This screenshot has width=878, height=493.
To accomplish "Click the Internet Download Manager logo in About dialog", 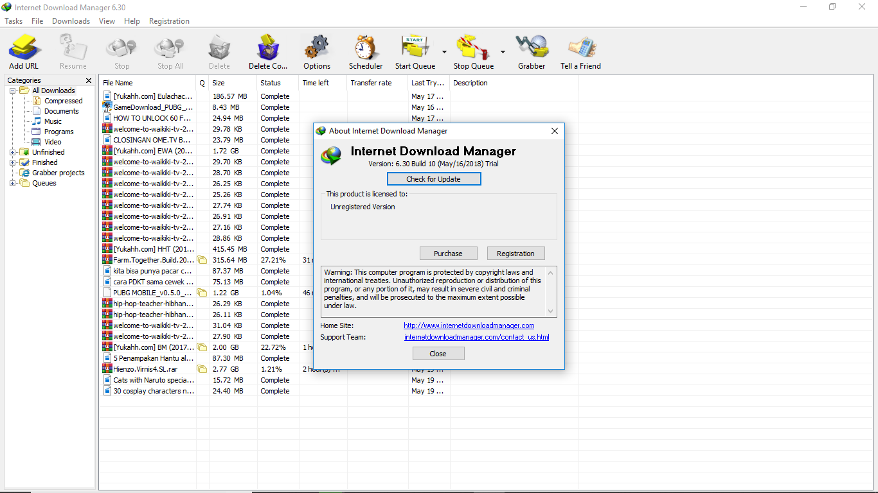I will coord(332,156).
